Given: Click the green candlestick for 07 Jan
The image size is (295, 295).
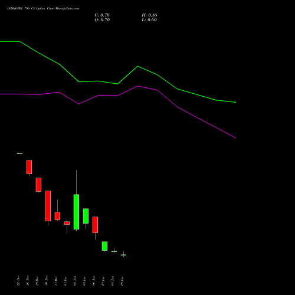Looking at the screenshot, I should 104,246.
